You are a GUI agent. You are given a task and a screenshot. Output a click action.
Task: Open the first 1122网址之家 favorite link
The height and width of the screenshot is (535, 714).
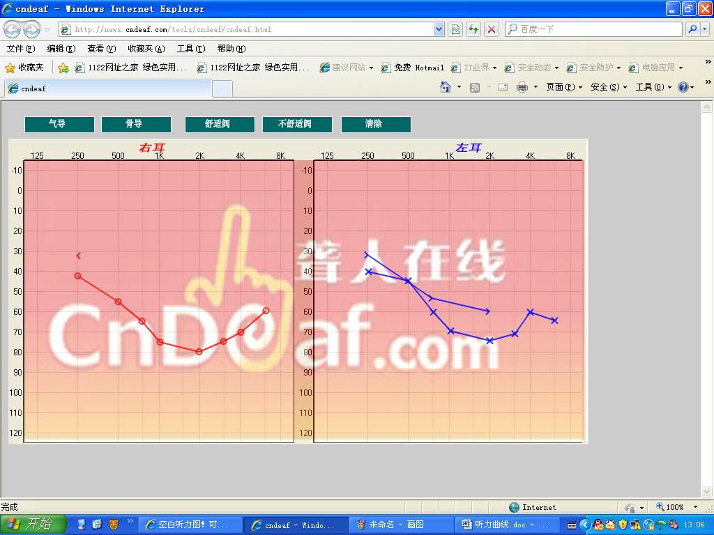(131, 68)
